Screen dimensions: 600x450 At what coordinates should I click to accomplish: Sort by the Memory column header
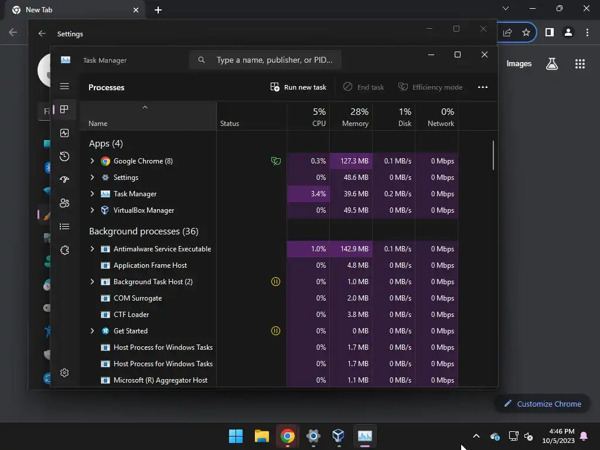point(351,117)
